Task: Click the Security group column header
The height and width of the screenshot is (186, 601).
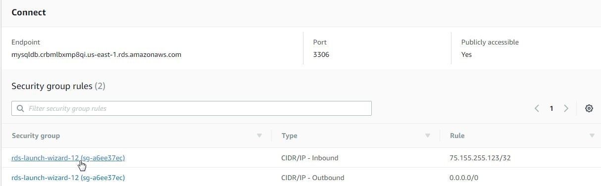Action: pyautogui.click(x=36, y=136)
